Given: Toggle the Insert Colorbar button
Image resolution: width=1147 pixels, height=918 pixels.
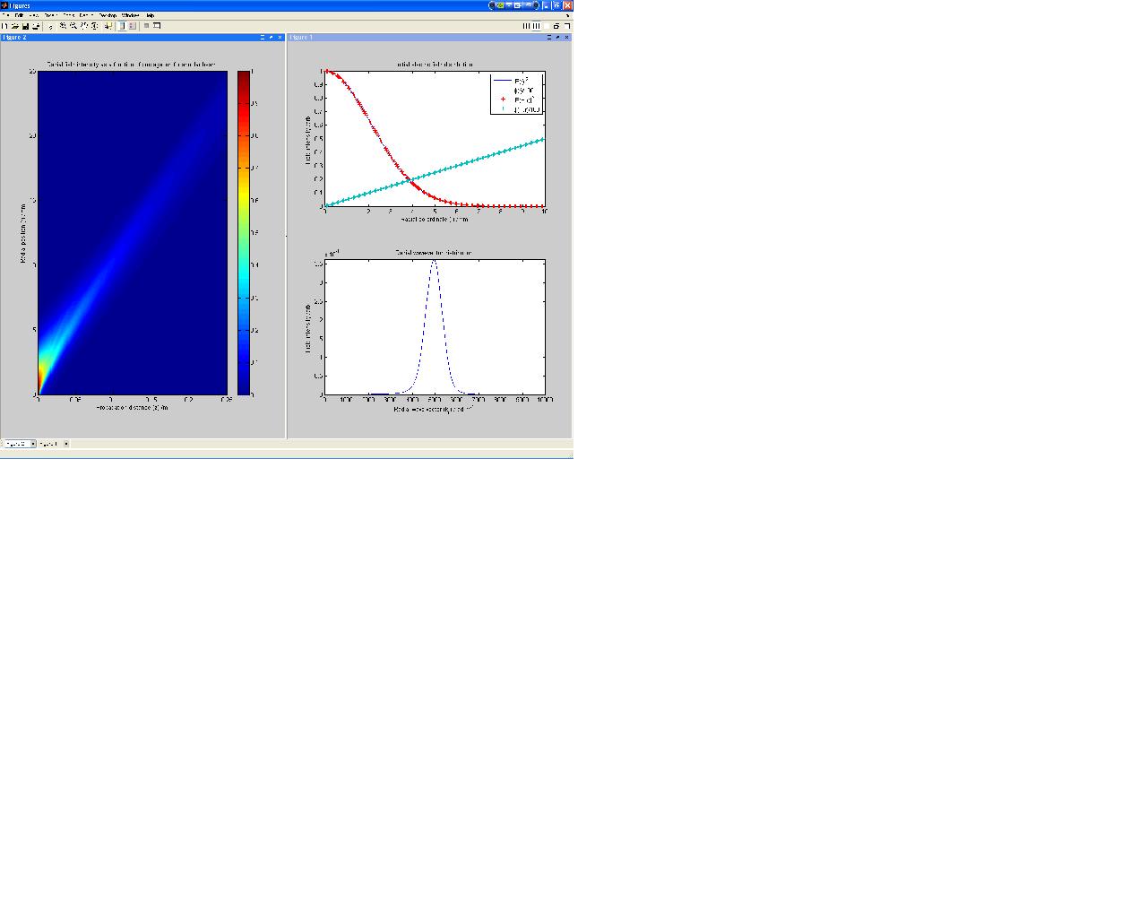Looking at the screenshot, I should click(x=122, y=26).
